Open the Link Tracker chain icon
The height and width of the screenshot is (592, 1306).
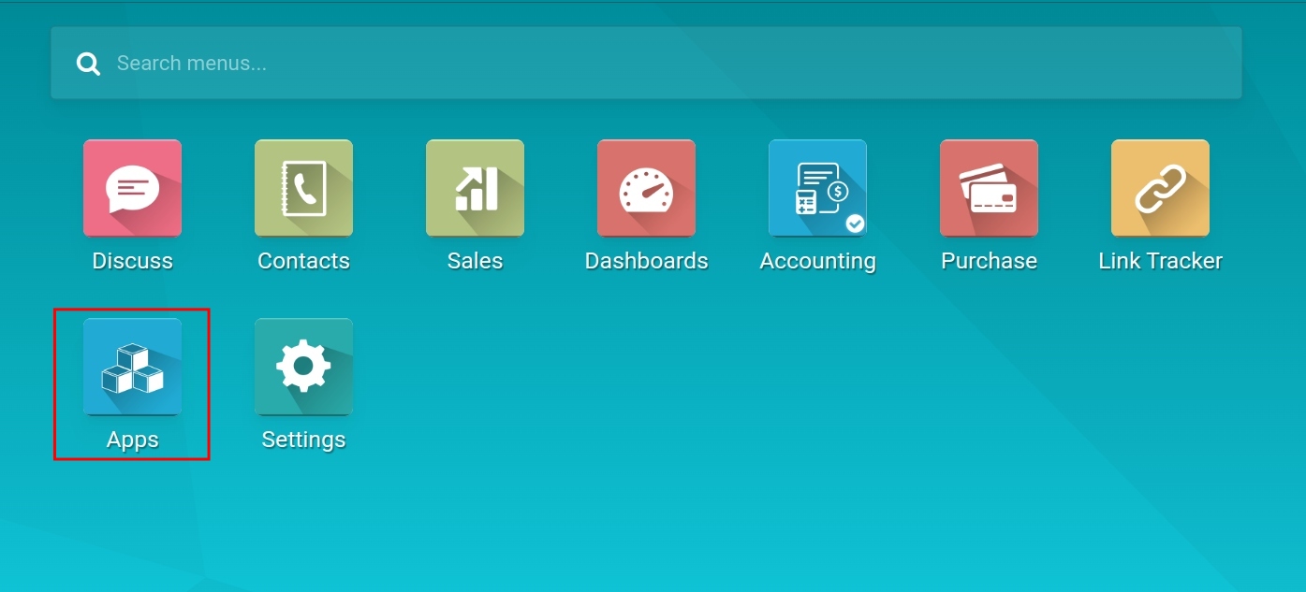tap(1160, 188)
